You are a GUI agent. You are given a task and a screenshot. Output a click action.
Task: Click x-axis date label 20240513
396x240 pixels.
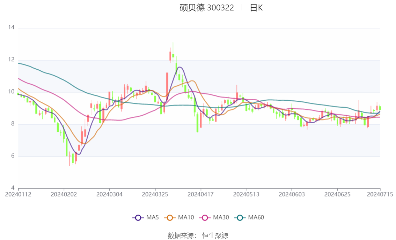click(x=246, y=194)
